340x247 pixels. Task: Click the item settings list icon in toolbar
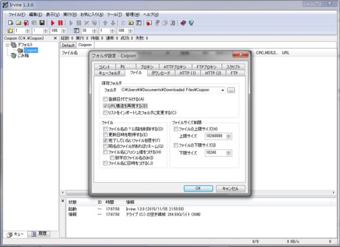pyautogui.click(x=139, y=23)
